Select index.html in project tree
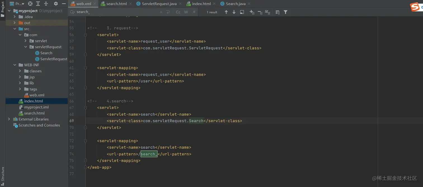This screenshot has width=423, height=187. (x=31, y=101)
